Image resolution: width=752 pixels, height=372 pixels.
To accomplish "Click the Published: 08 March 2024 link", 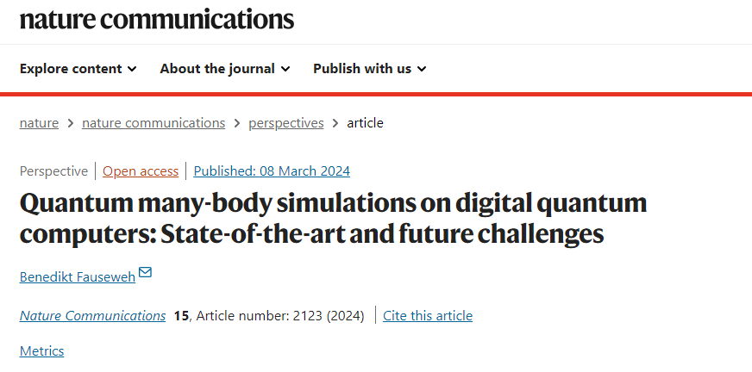I will tap(272, 170).
